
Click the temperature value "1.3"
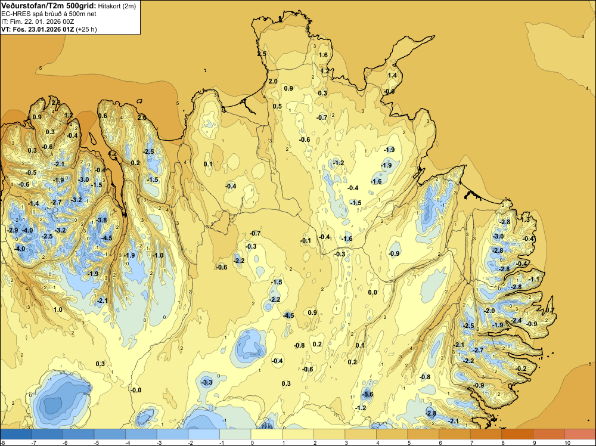coord(525,220)
